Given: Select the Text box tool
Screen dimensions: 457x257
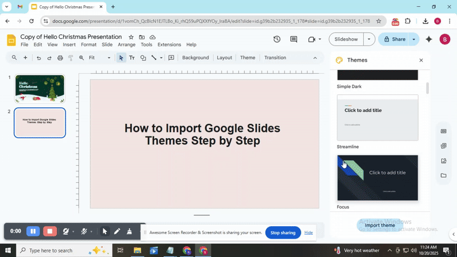Looking at the screenshot, I should coord(132,58).
